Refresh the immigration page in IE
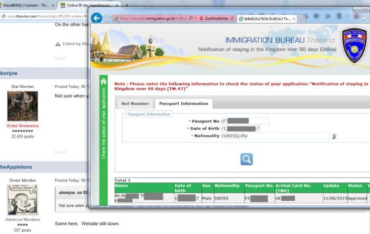 232,18
